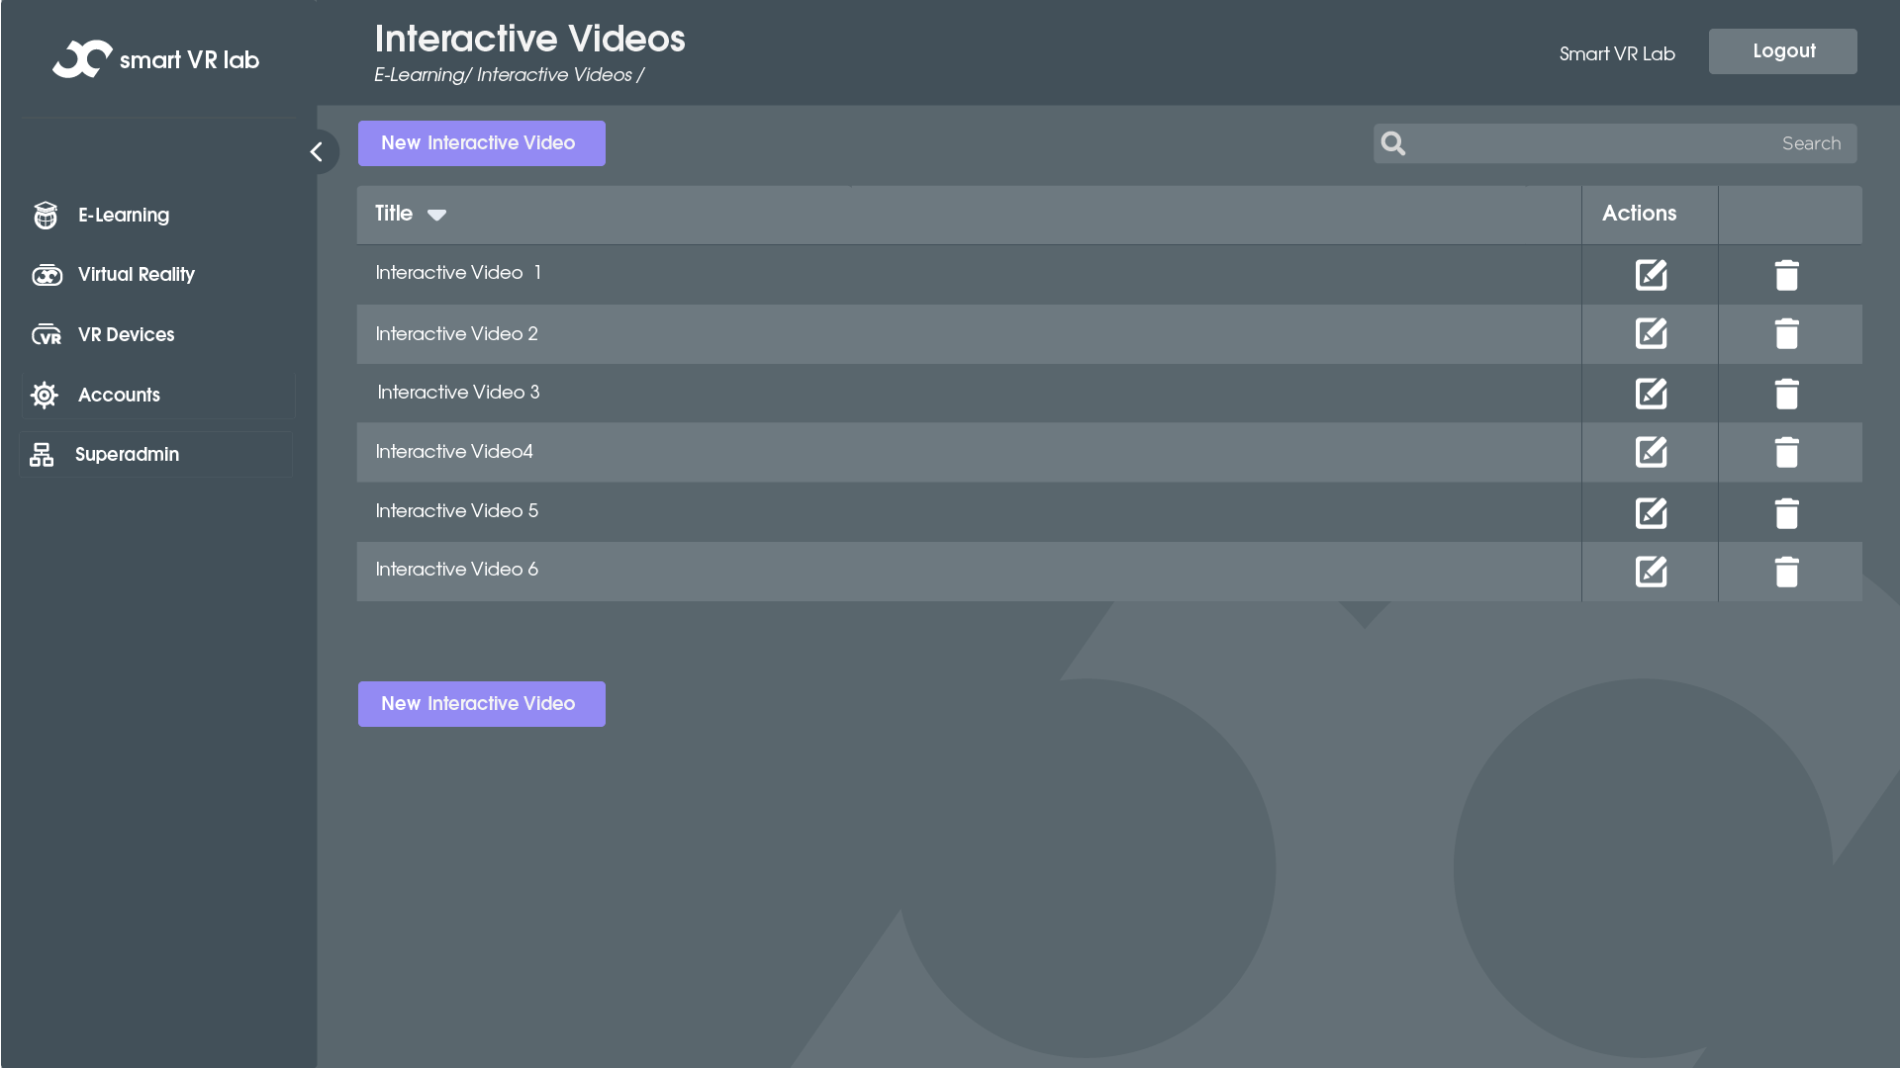Delete Interactive Video 6 via trash icon
Viewport: 1900px width, 1068px height.
pyautogui.click(x=1786, y=572)
